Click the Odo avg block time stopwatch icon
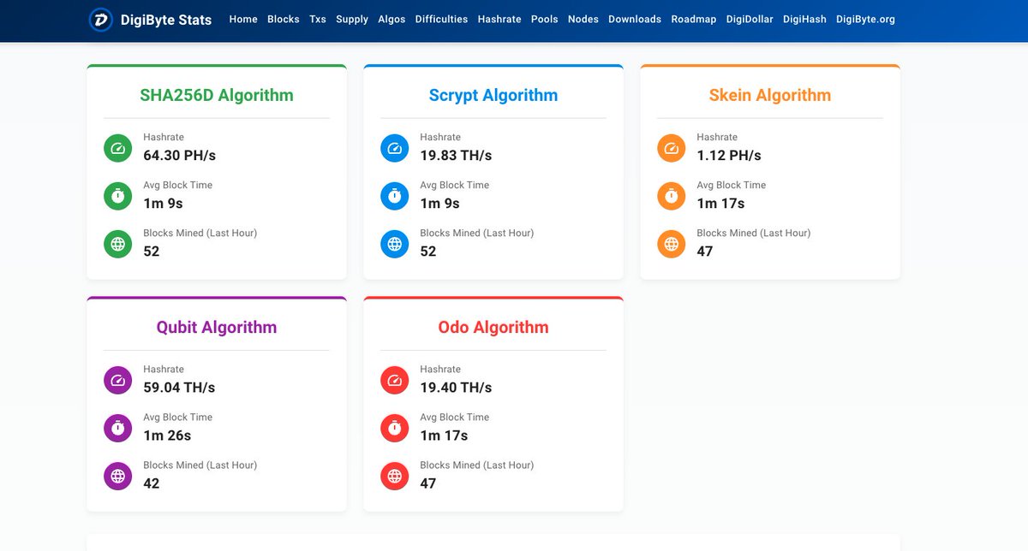Screen dimensions: 1028x551 [395, 428]
